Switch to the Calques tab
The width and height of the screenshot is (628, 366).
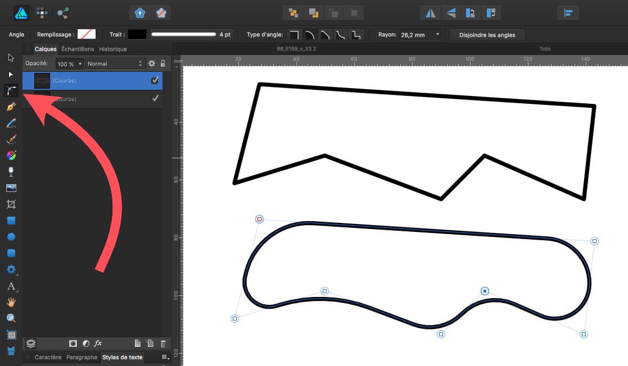(x=46, y=49)
